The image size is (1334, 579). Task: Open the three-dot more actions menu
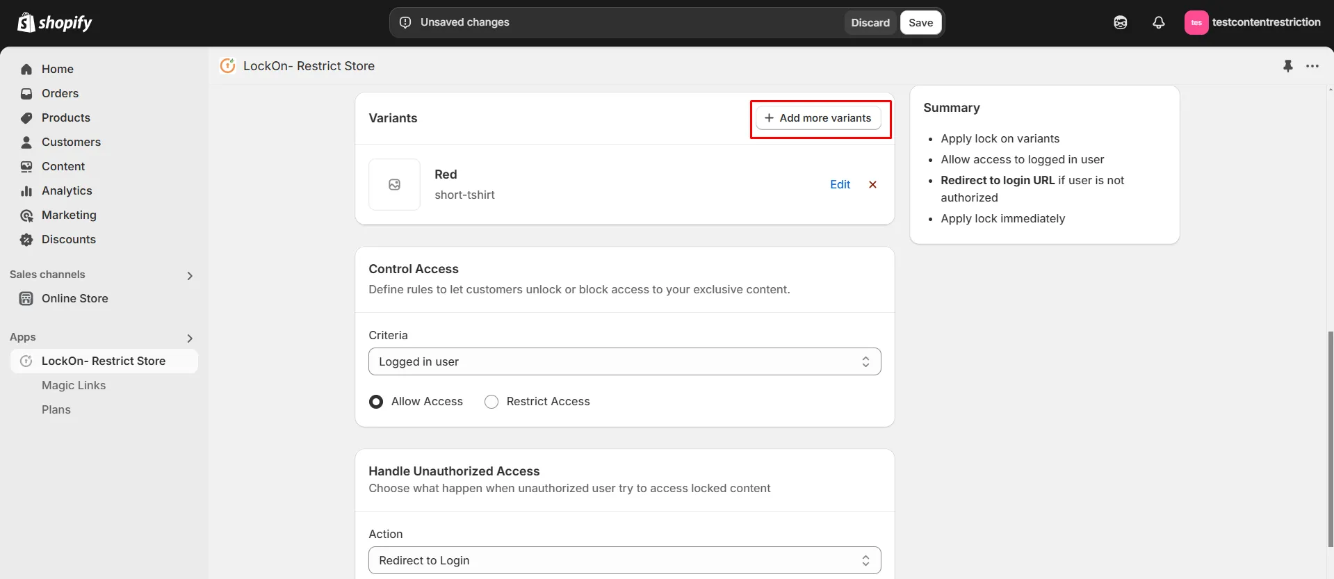pos(1312,66)
